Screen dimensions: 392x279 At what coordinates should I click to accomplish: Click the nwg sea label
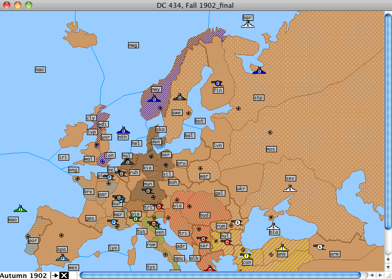coord(133,45)
